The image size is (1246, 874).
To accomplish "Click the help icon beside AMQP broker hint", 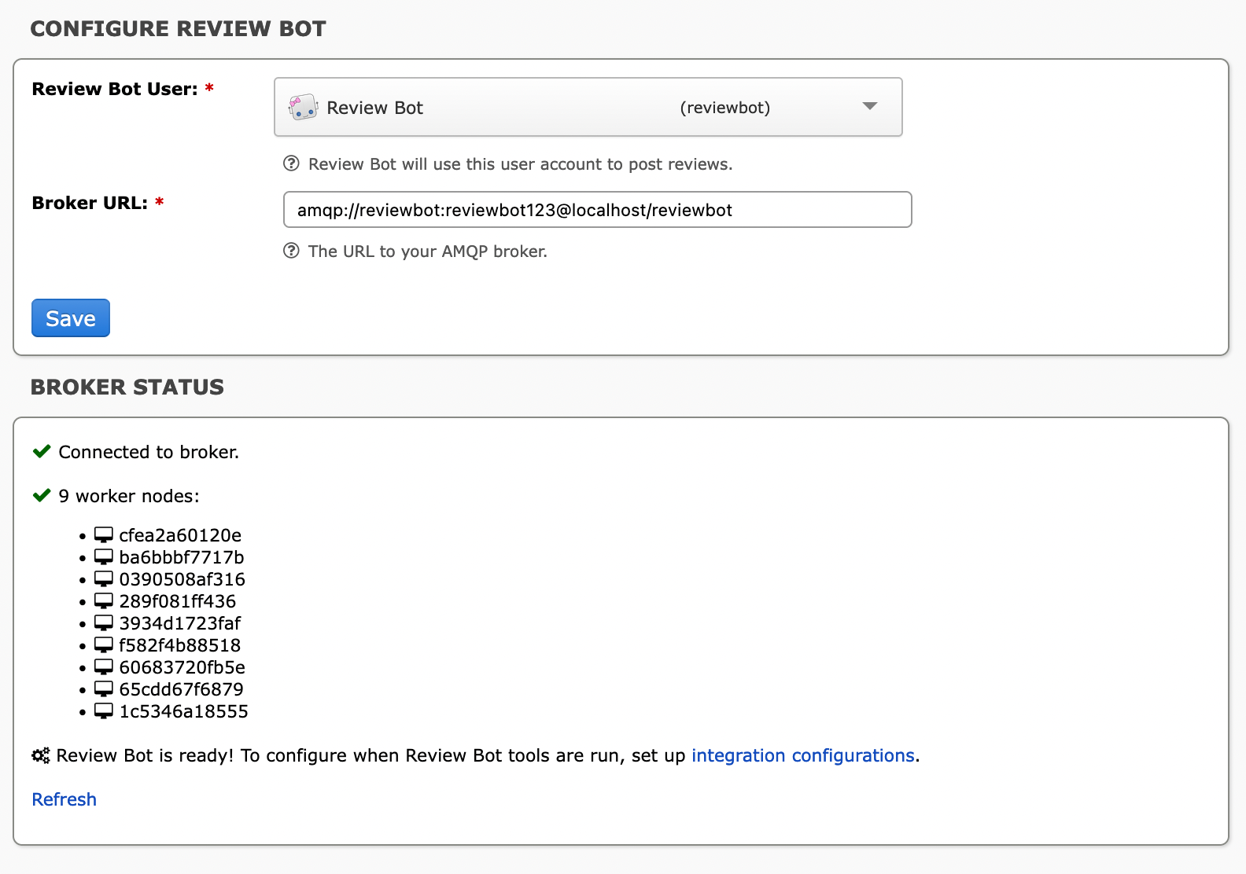I will 291,251.
